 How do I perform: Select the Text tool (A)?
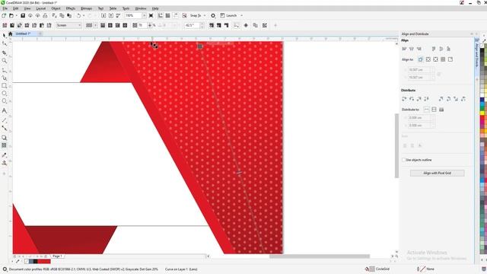pos(4,110)
